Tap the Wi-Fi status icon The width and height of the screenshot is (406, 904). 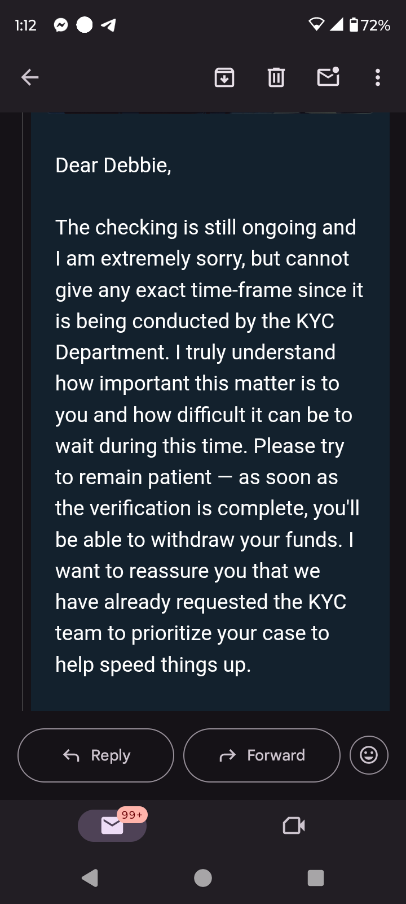(316, 25)
